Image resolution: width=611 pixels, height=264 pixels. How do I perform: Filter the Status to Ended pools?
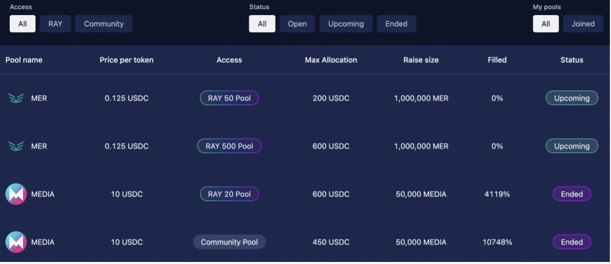[396, 24]
